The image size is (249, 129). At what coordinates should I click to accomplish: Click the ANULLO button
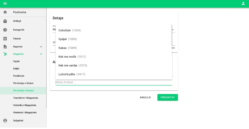pos(145,97)
